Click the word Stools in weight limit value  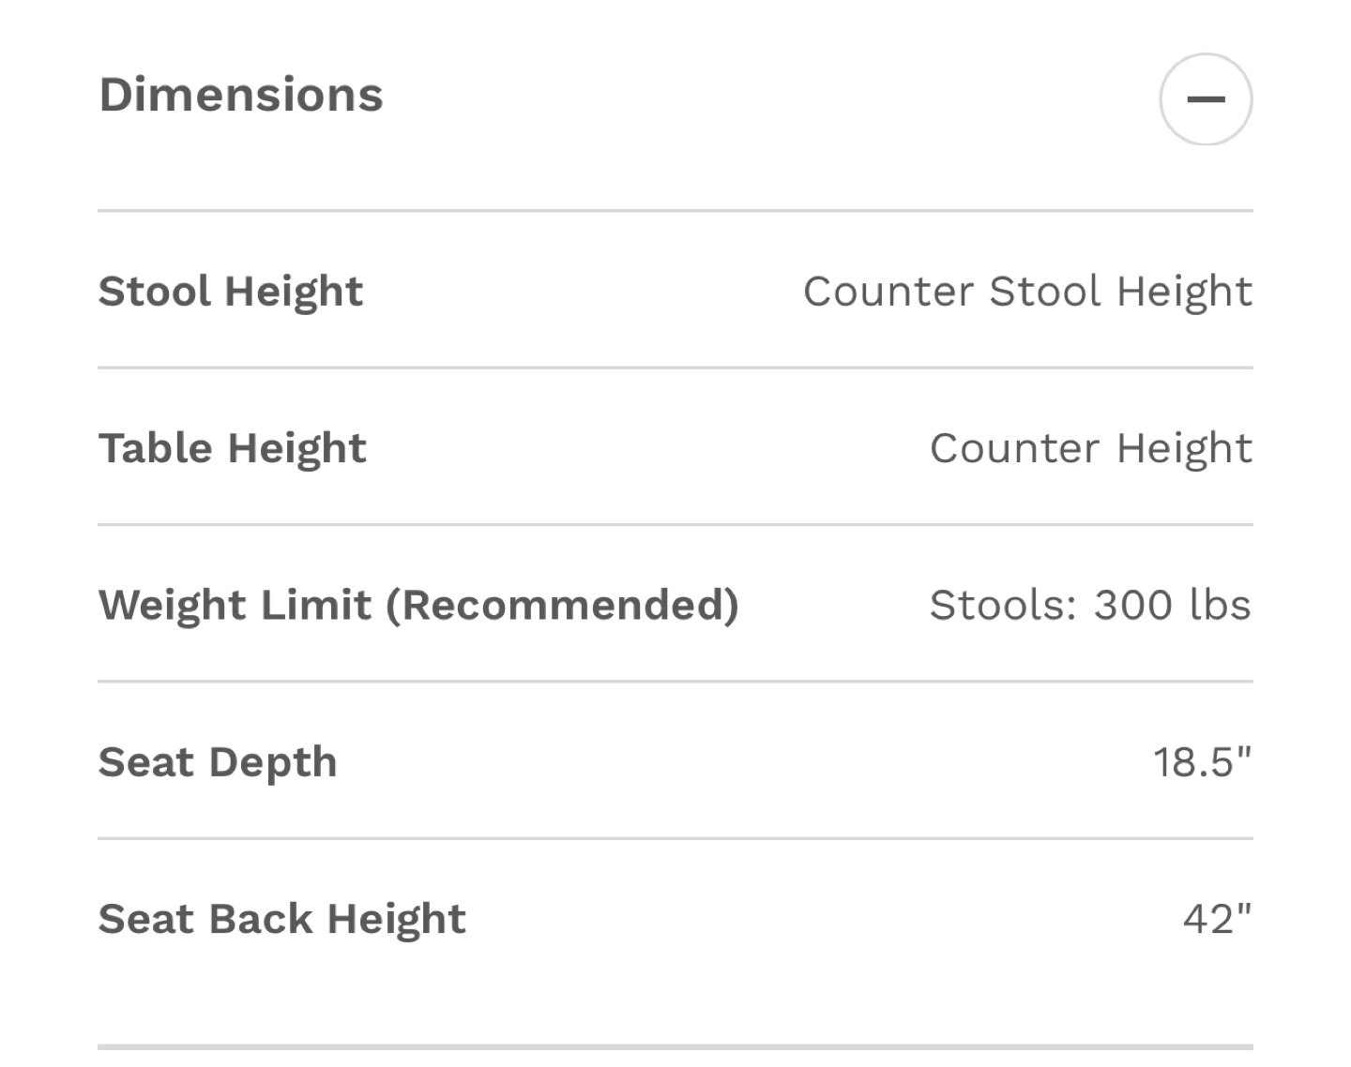(998, 605)
